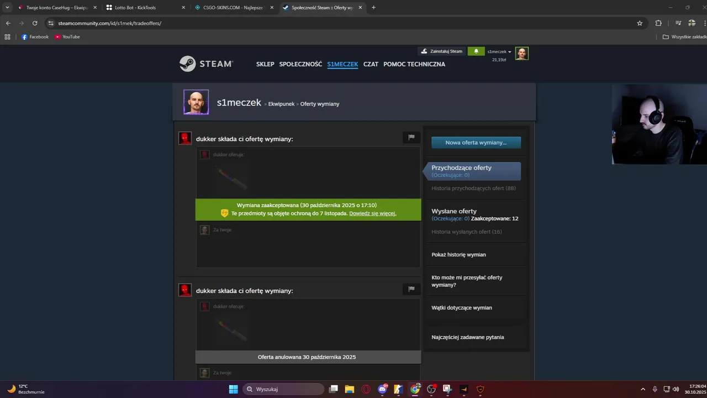Viewport: 707px width, 398px height.
Task: Click Pokaż historię wymian link
Action: (458, 255)
